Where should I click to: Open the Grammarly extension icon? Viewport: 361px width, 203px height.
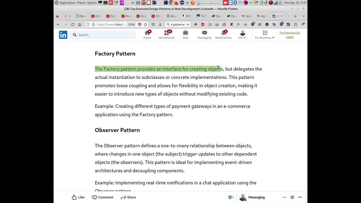click(260, 25)
